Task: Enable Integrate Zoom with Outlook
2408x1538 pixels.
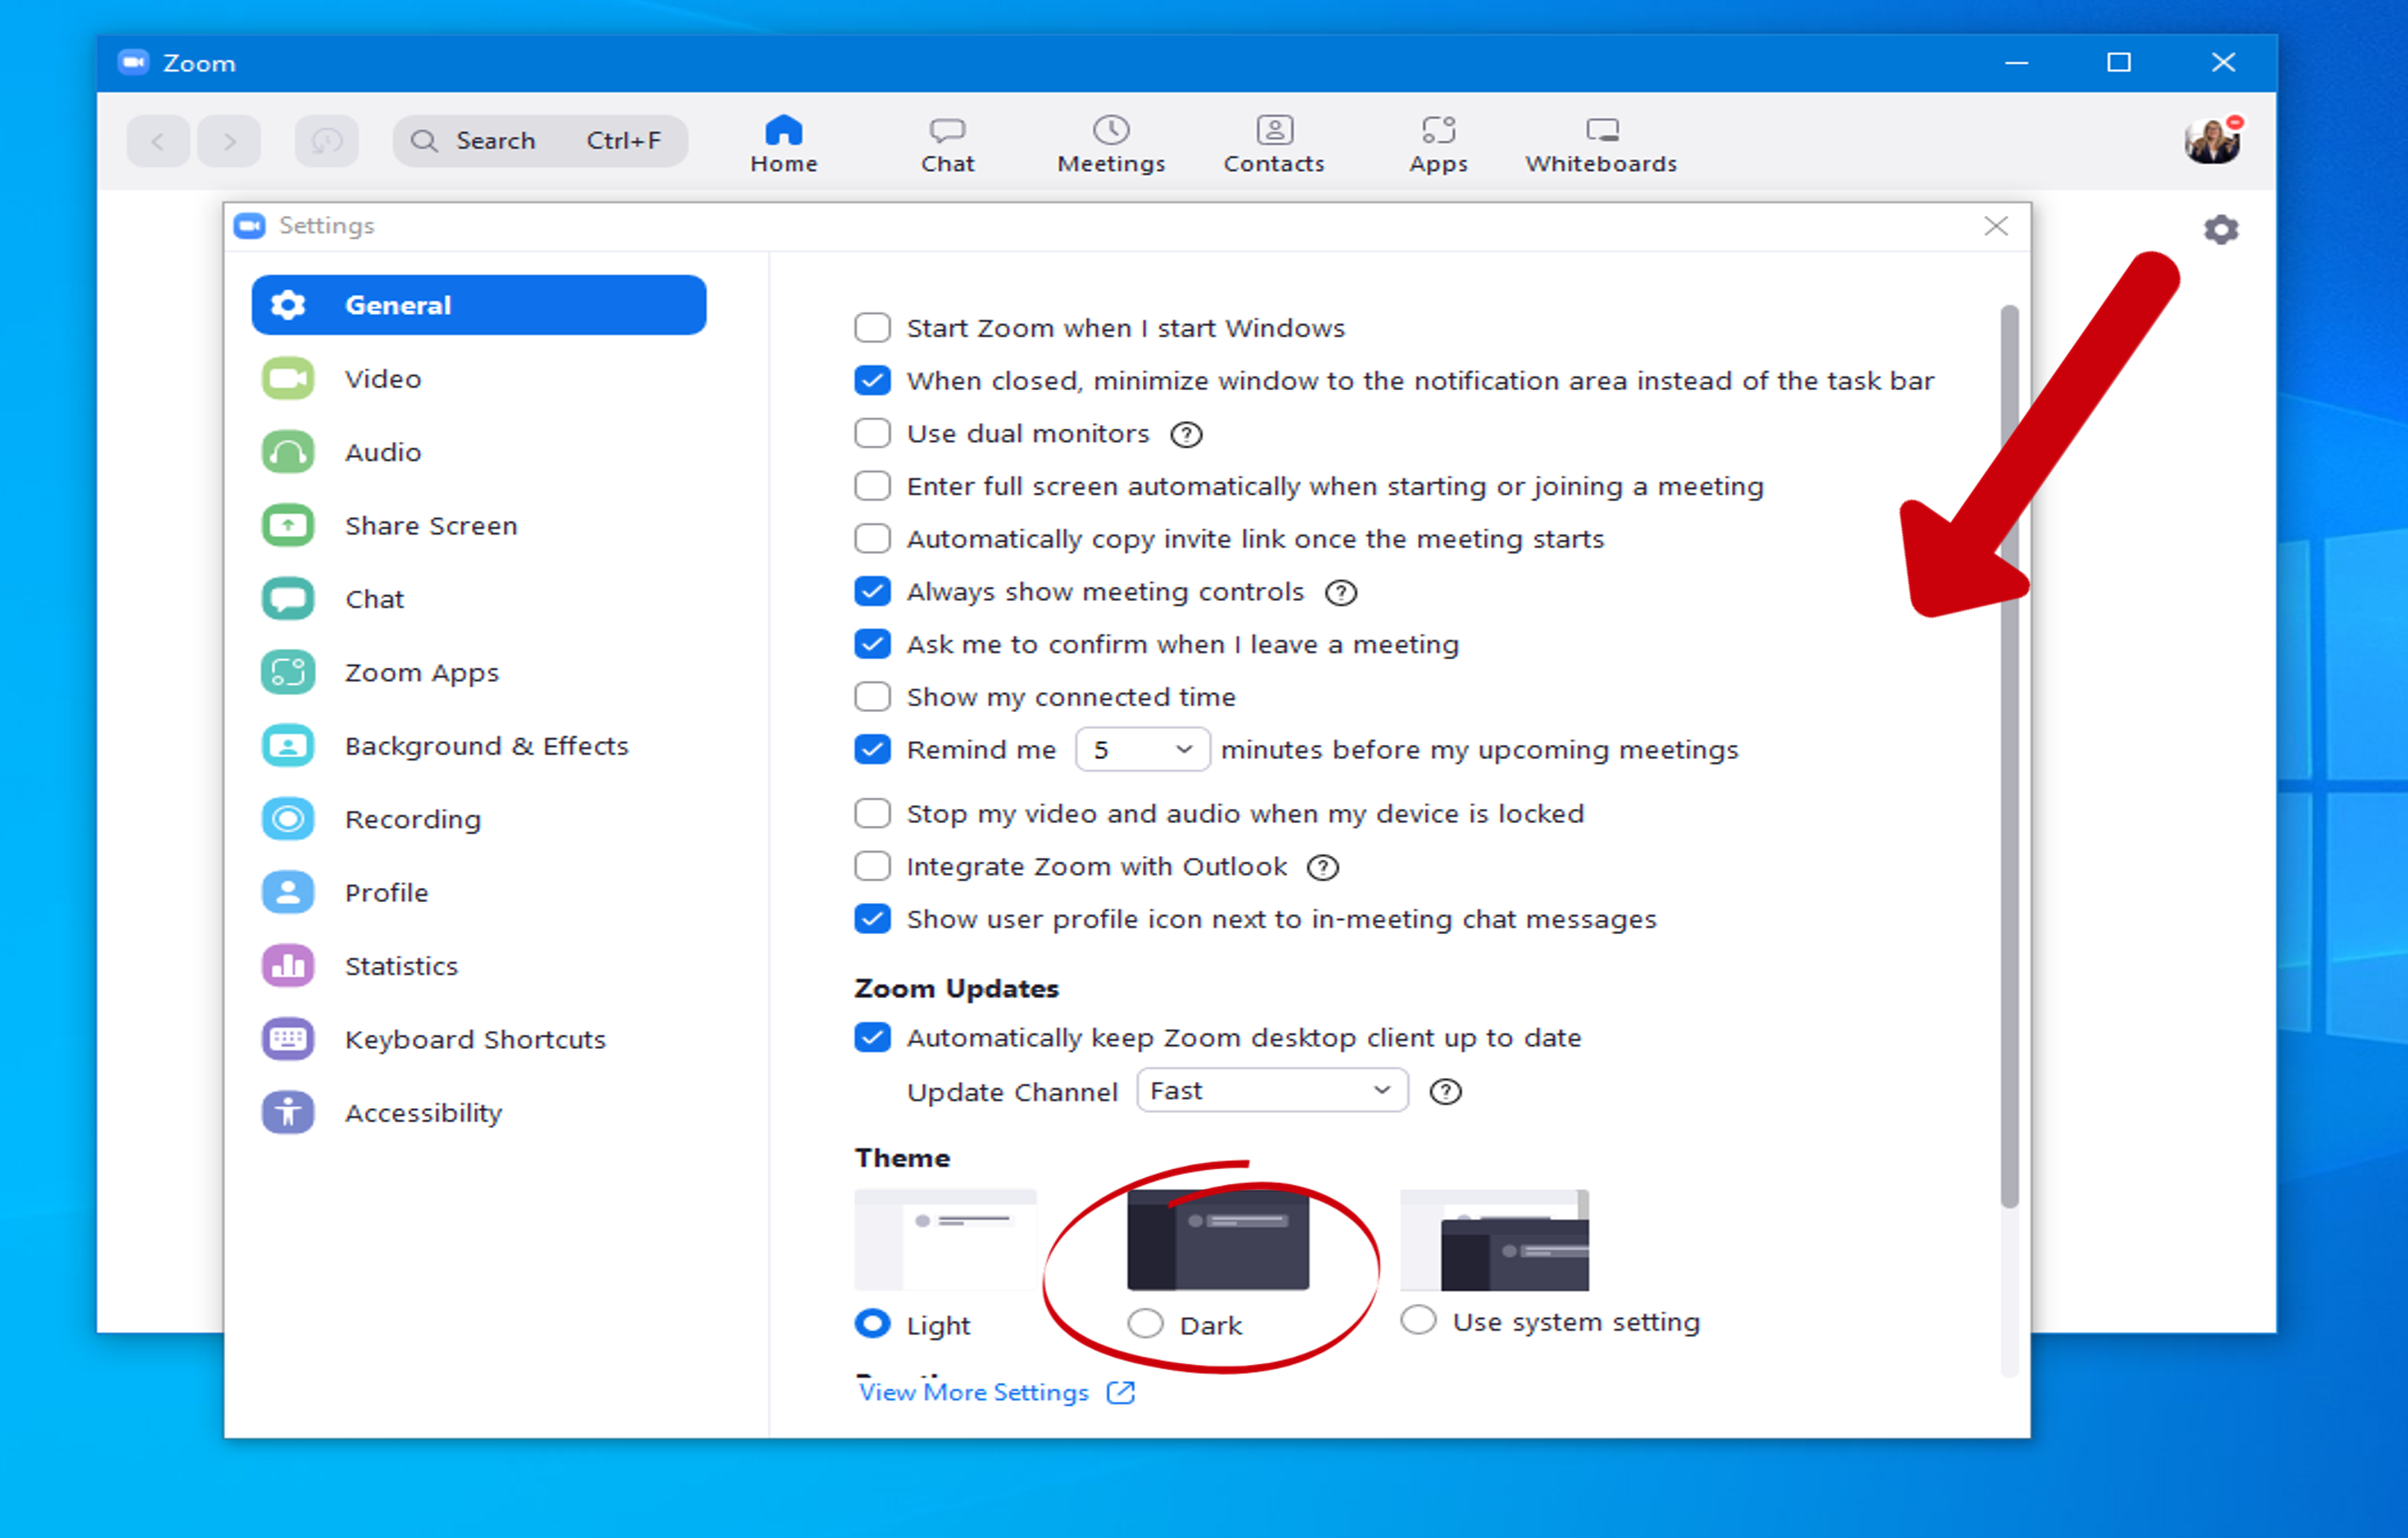Action: click(872, 866)
